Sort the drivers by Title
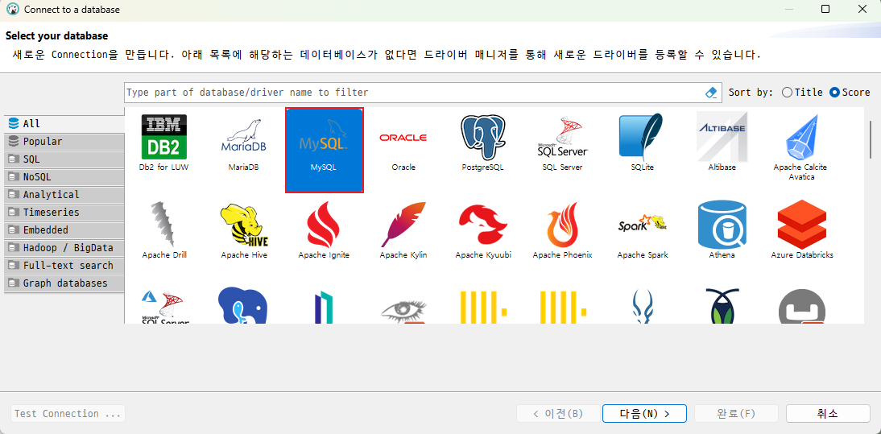This screenshot has width=881, height=434. coord(802,92)
